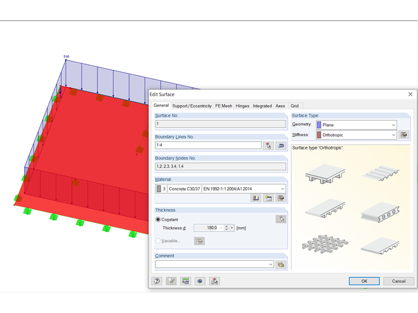Screen dimensions: 418x313
Task: Click the pick boundary lines icon
Action: coord(268,146)
